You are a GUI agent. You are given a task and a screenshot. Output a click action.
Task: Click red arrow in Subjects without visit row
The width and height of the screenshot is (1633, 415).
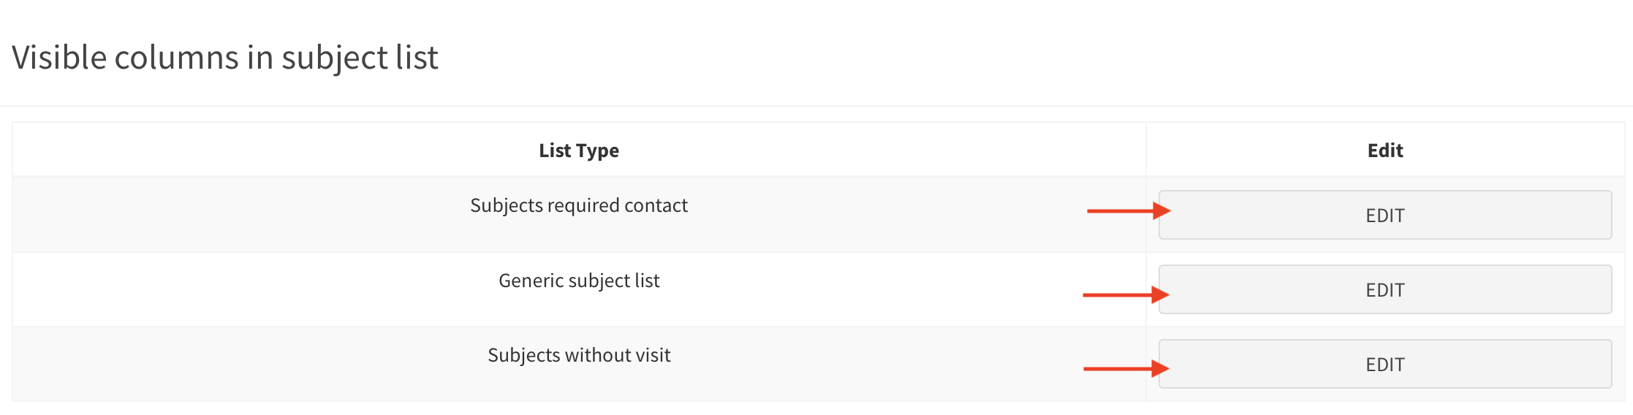1126,369
